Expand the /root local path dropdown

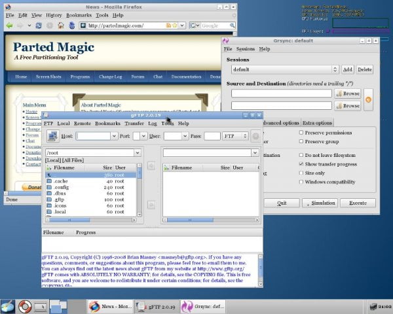point(138,152)
